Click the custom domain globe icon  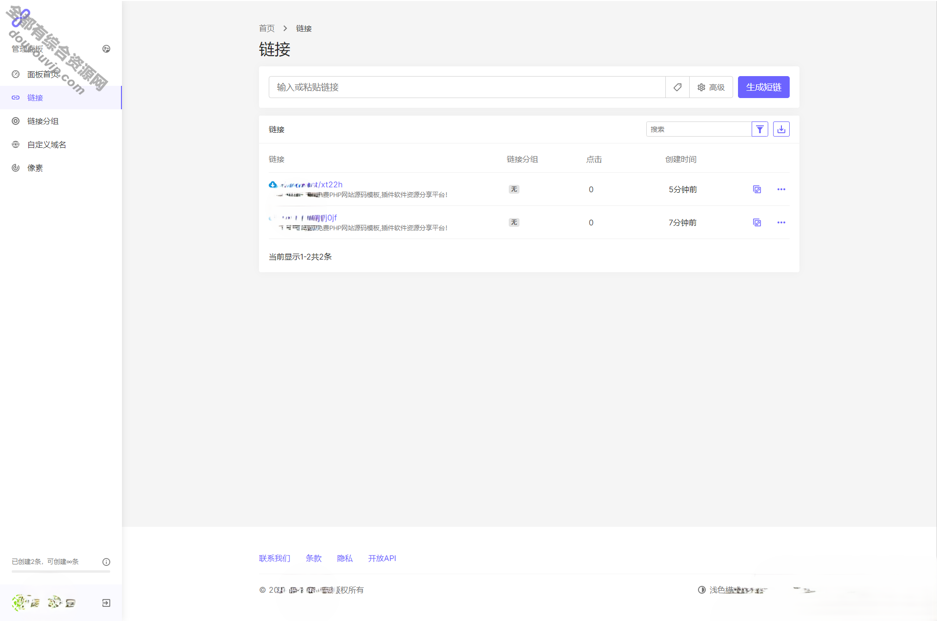tap(16, 144)
